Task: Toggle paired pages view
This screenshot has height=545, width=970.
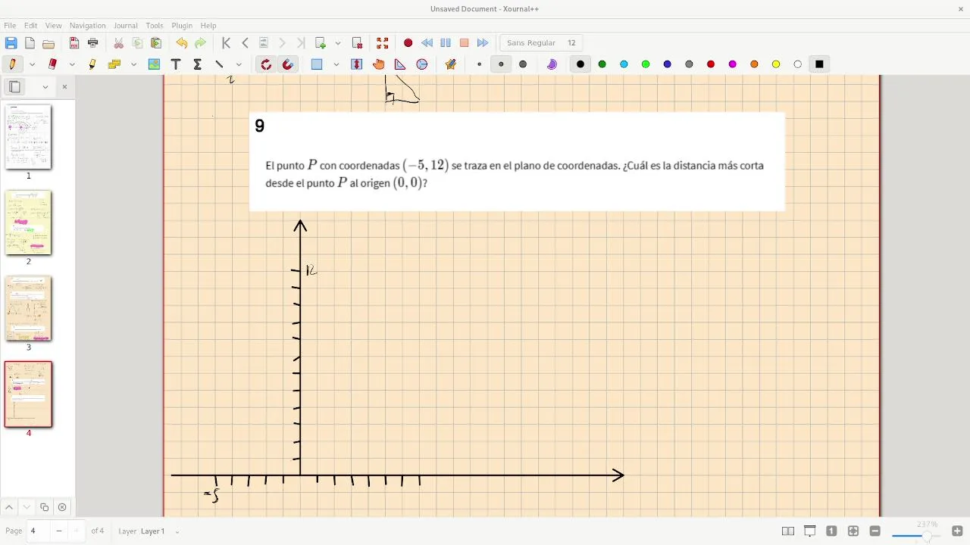Action: [x=788, y=531]
